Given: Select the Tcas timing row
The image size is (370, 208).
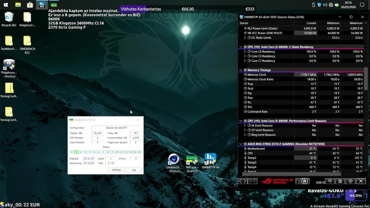Looking at the screenshot, I should point(301,84).
